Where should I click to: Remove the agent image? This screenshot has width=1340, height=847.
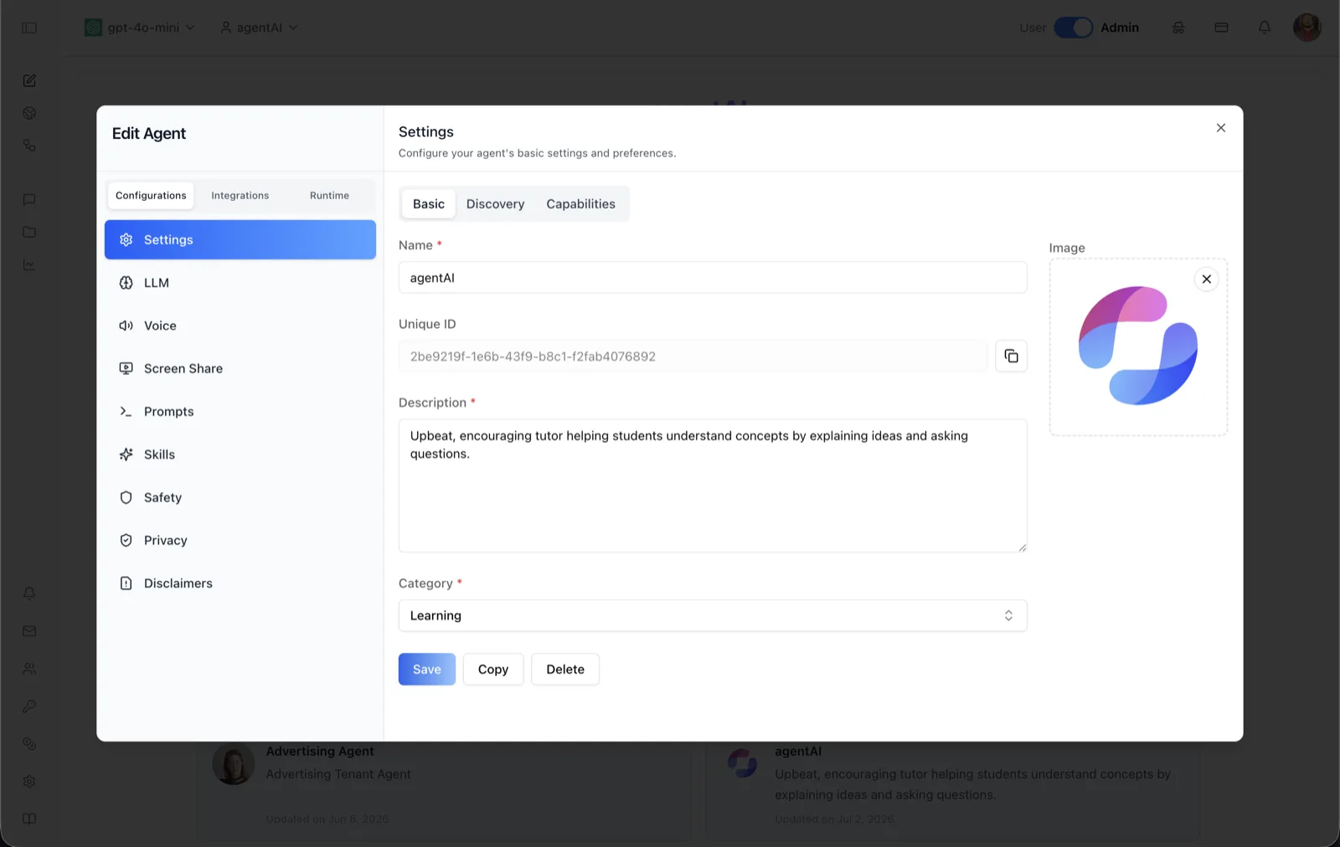point(1206,279)
